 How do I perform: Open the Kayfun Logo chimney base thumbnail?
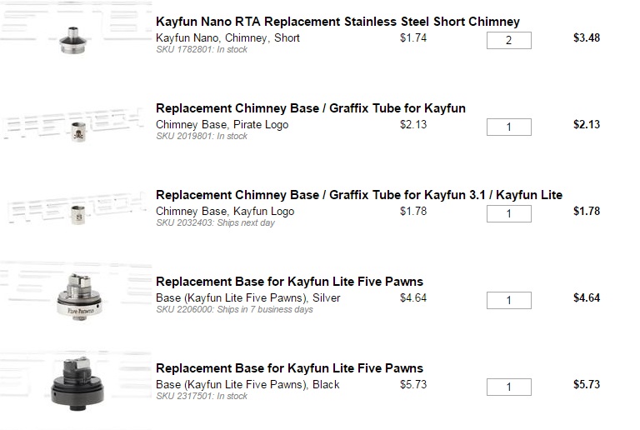[x=78, y=215]
